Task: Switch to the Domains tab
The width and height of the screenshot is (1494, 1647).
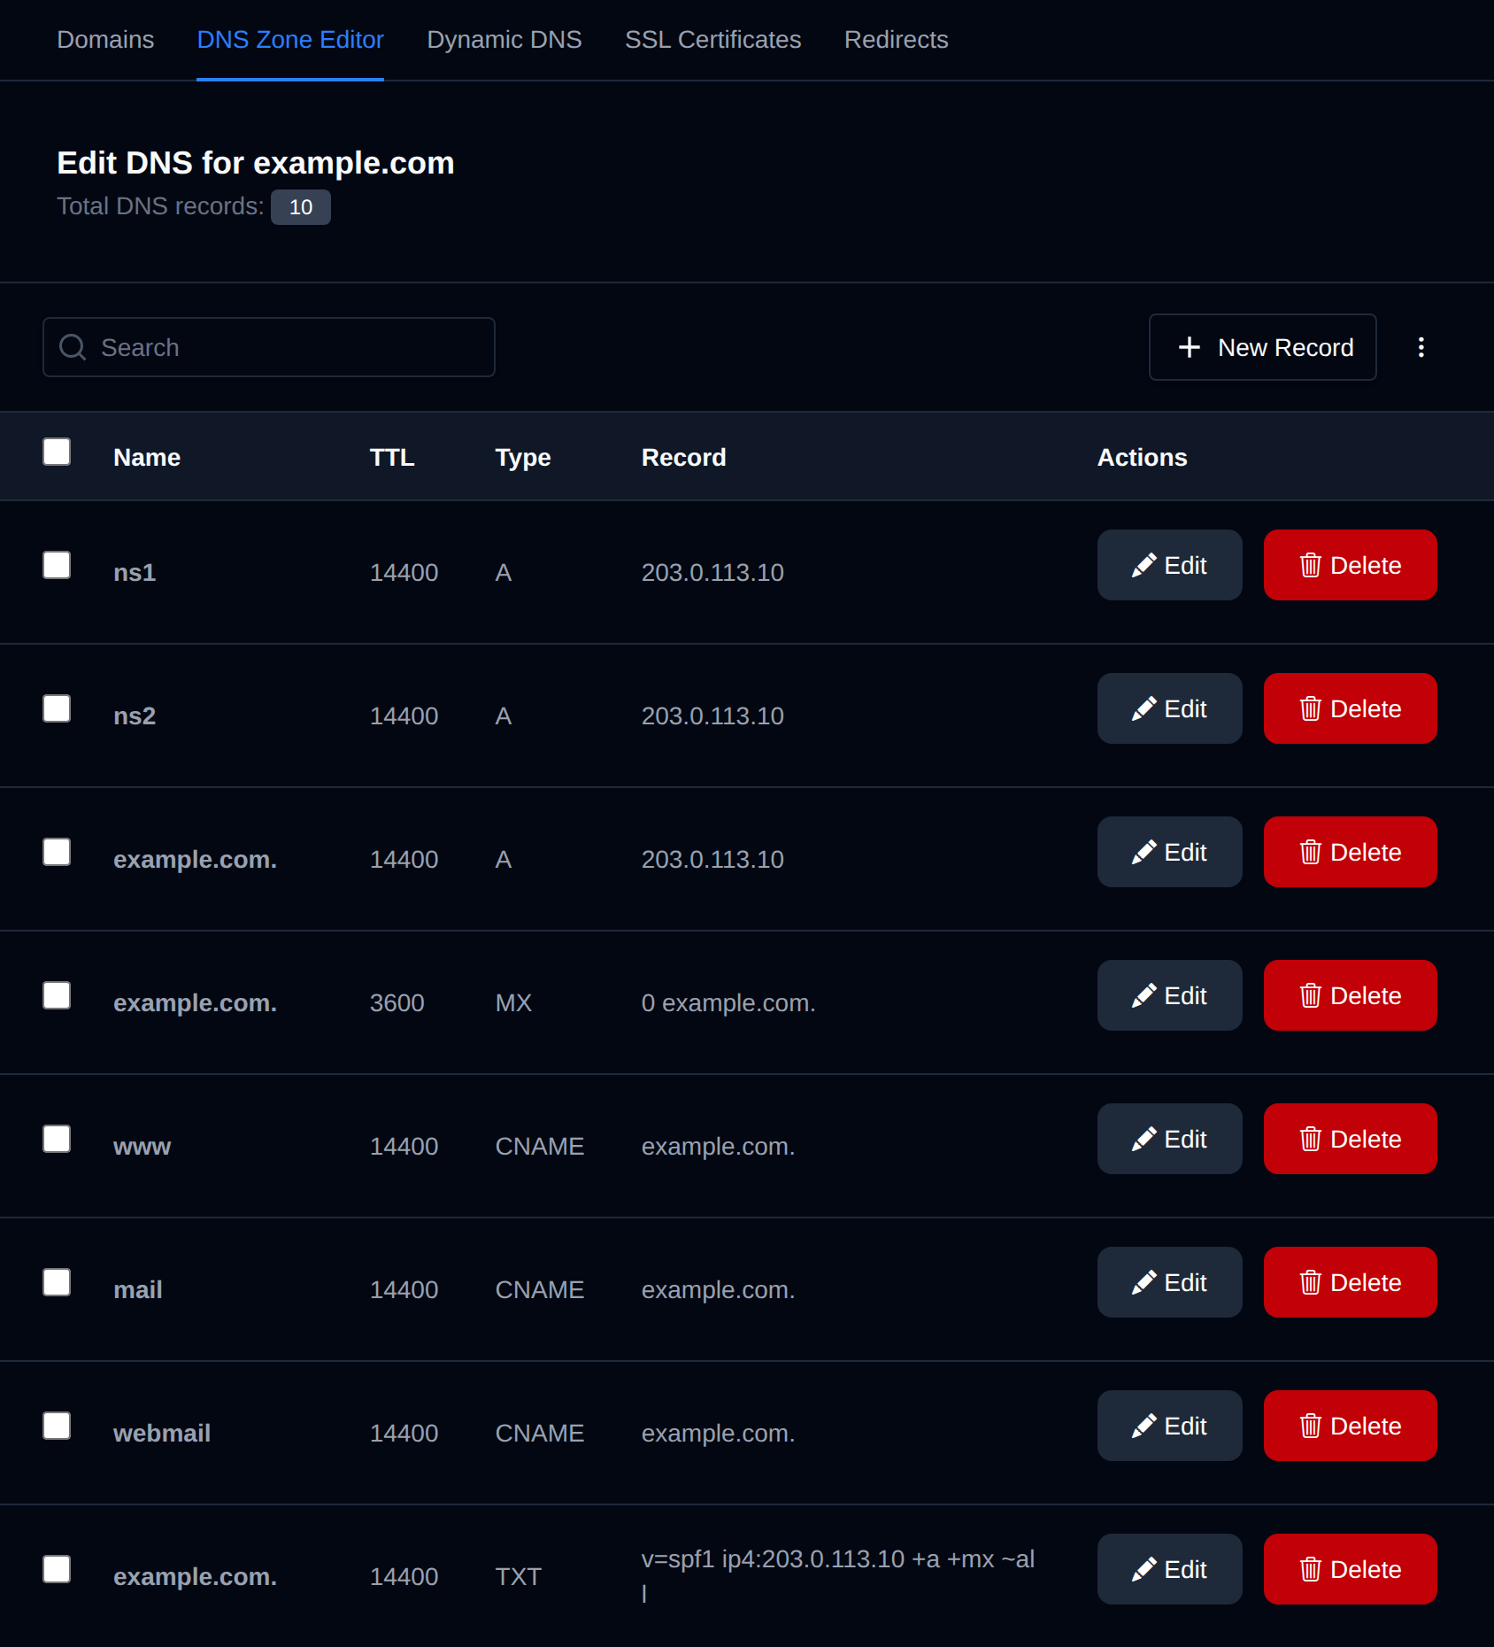Action: (x=105, y=40)
